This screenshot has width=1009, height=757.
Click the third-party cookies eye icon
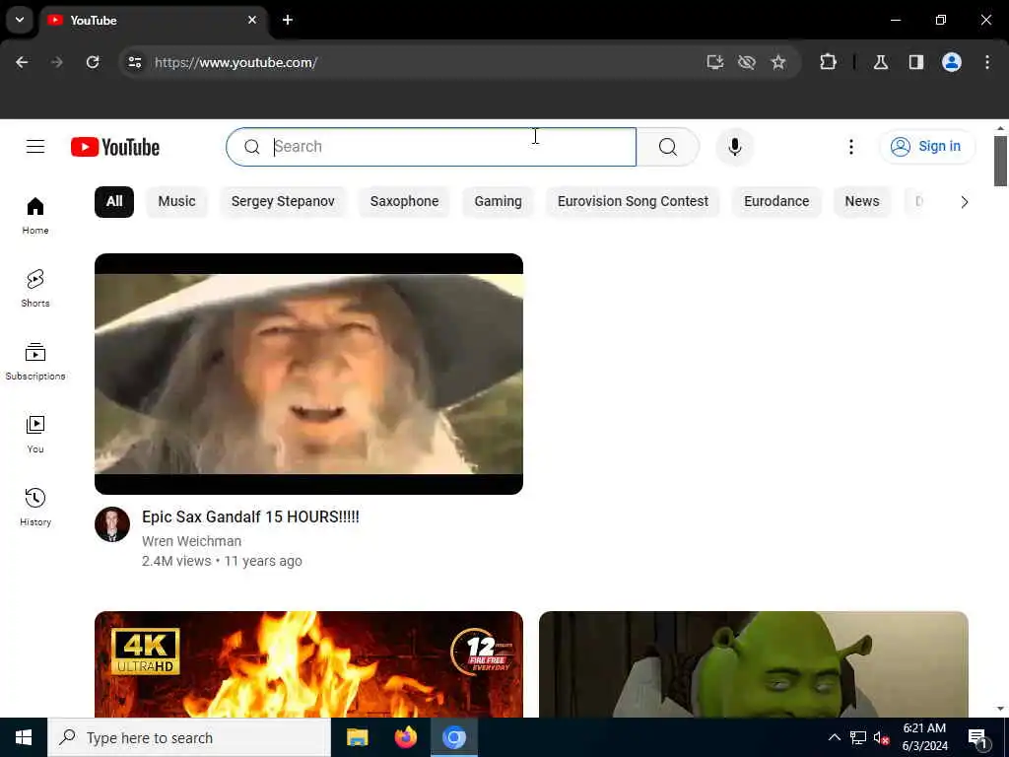coord(747,62)
